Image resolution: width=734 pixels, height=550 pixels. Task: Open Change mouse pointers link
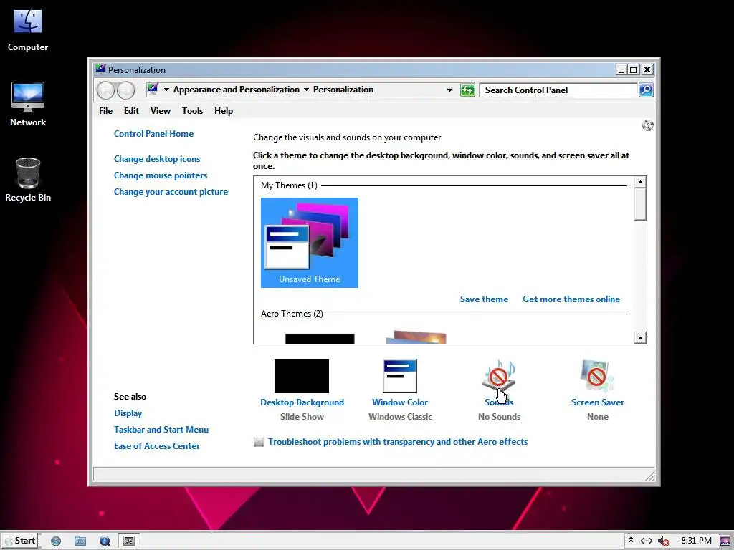click(161, 175)
